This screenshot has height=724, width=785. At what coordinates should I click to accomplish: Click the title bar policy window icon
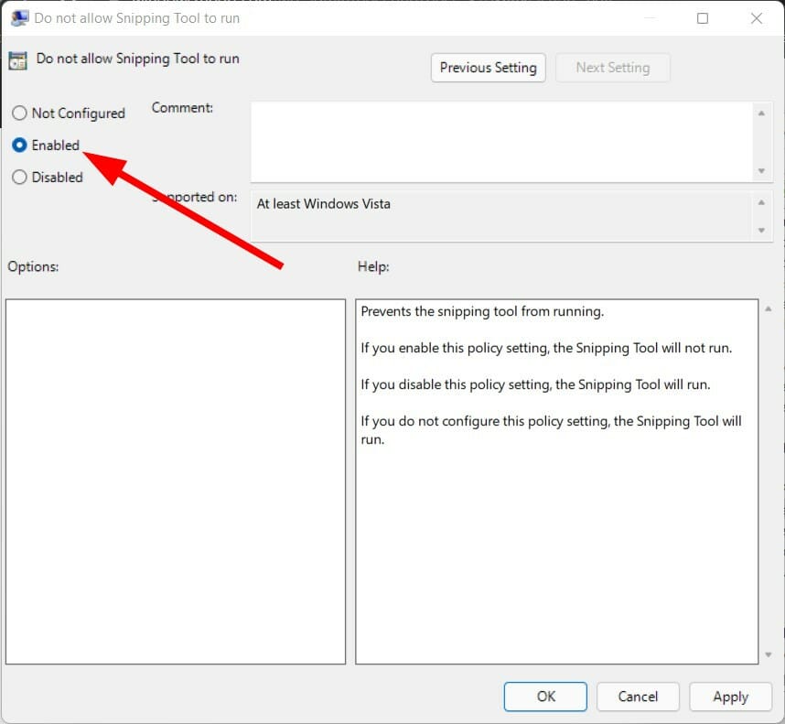coord(19,18)
